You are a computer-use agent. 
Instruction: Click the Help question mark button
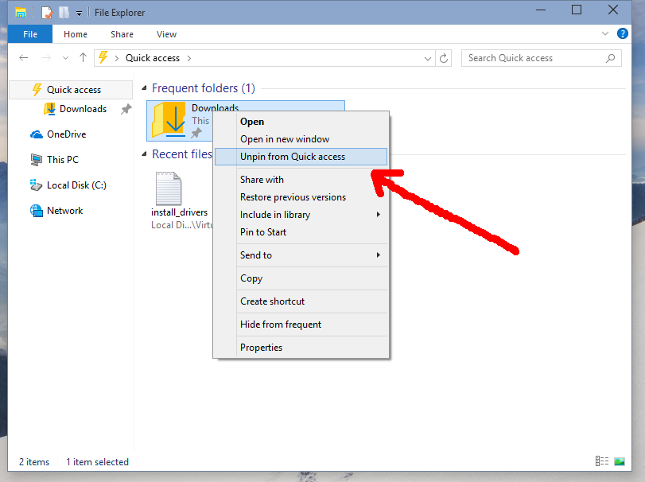pyautogui.click(x=623, y=34)
